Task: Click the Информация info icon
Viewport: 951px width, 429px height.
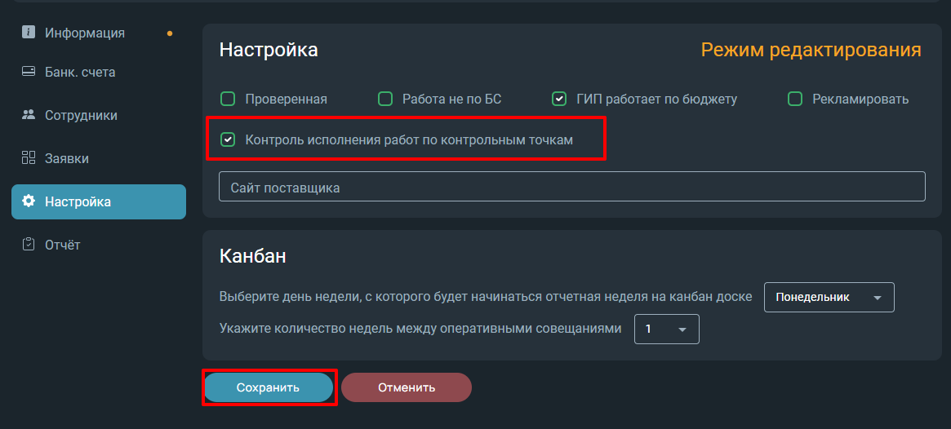Action: [x=28, y=32]
